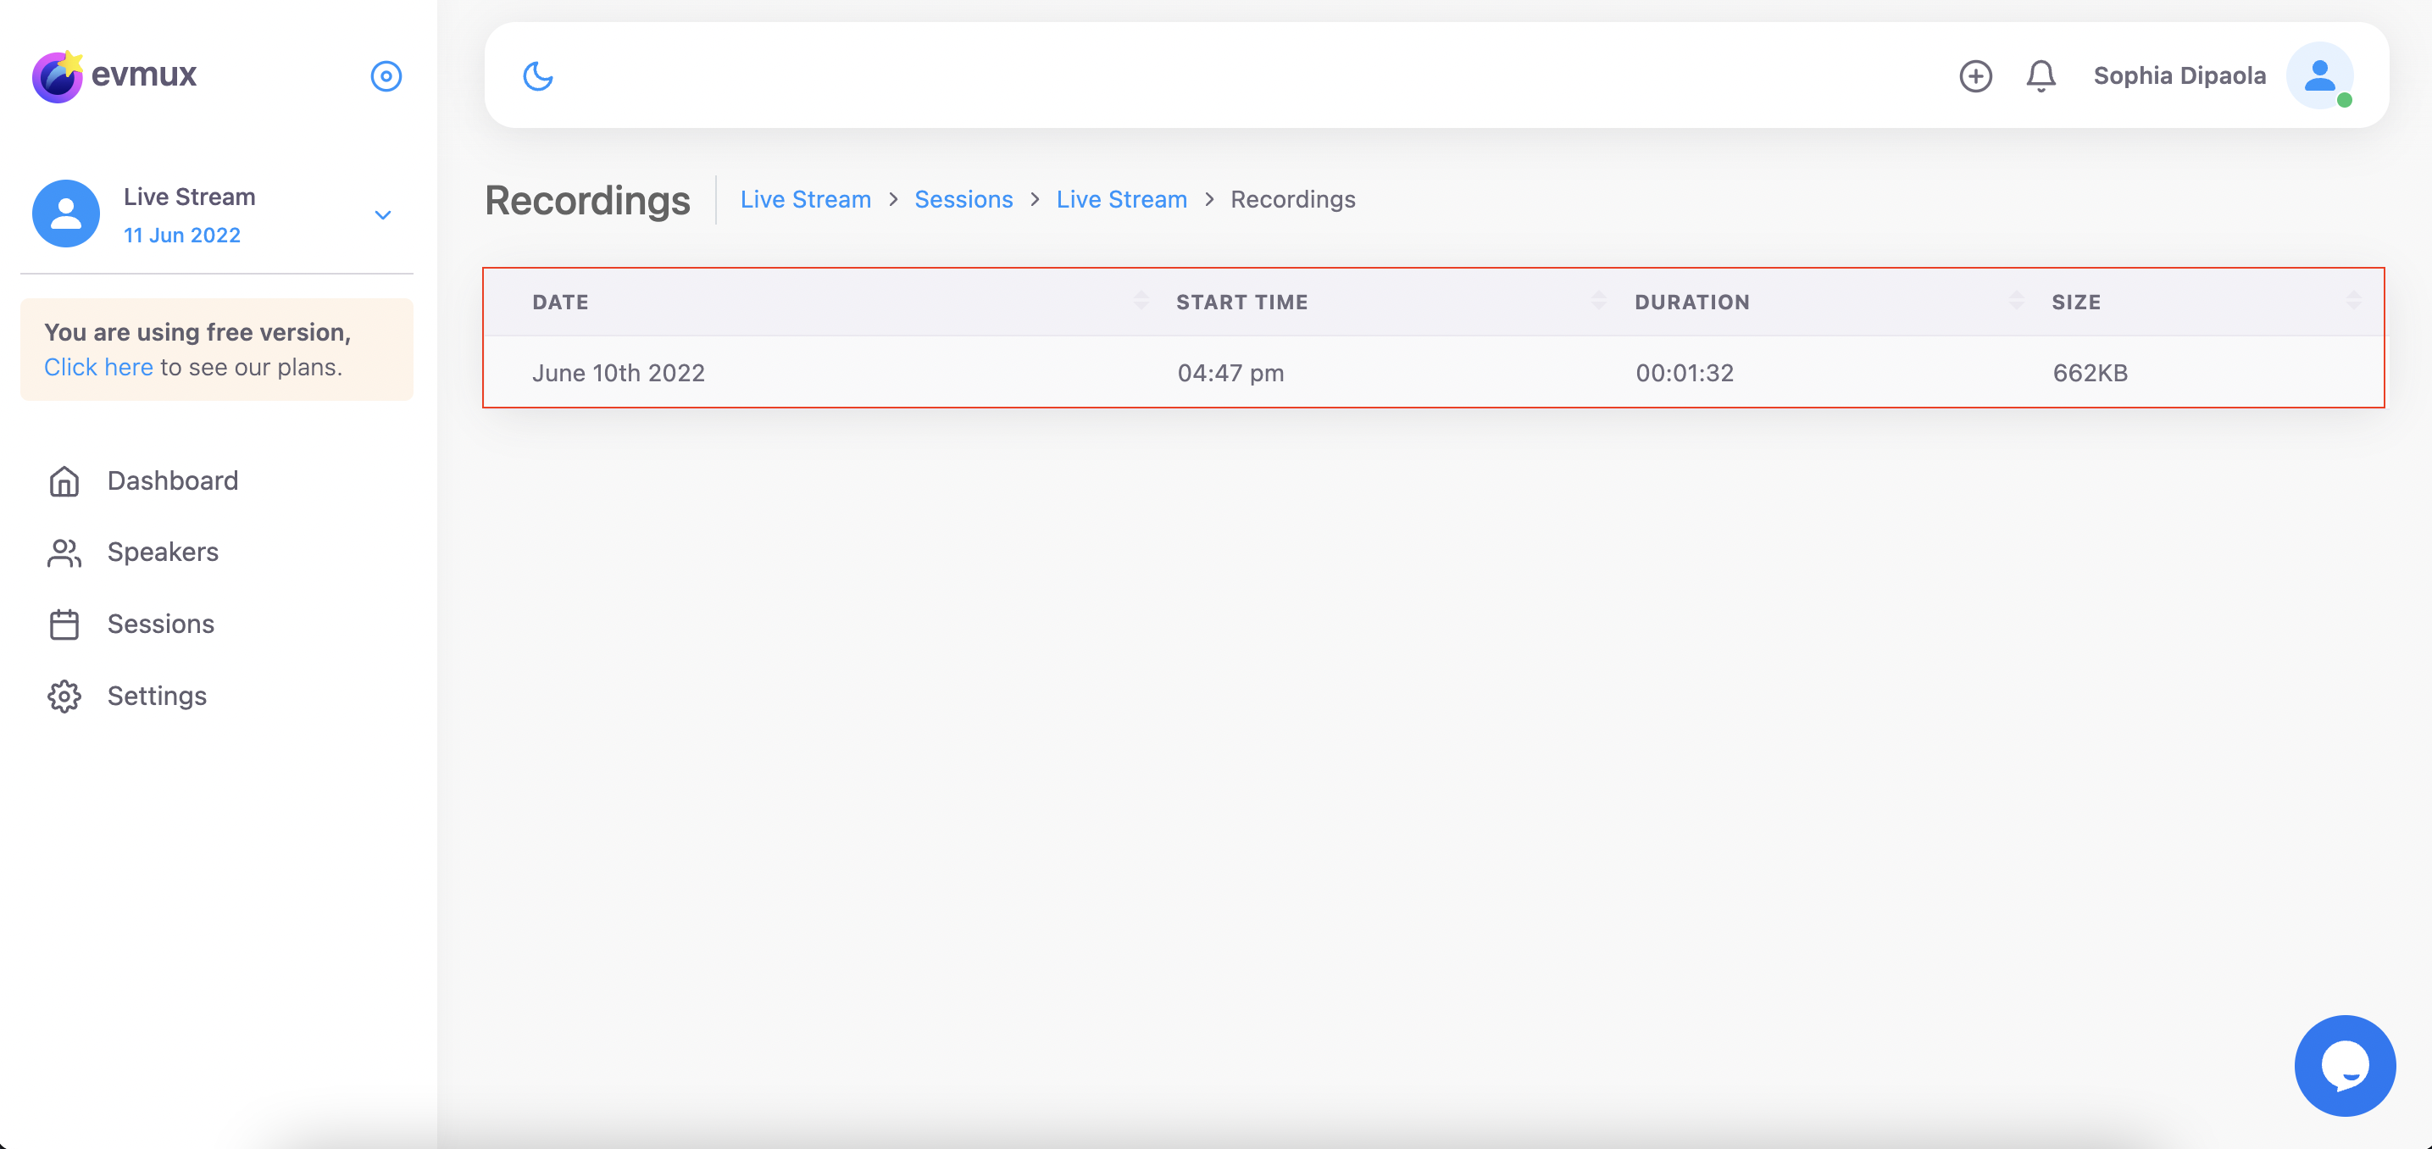
Task: Sort by DURATION column header
Action: pyautogui.click(x=1692, y=303)
